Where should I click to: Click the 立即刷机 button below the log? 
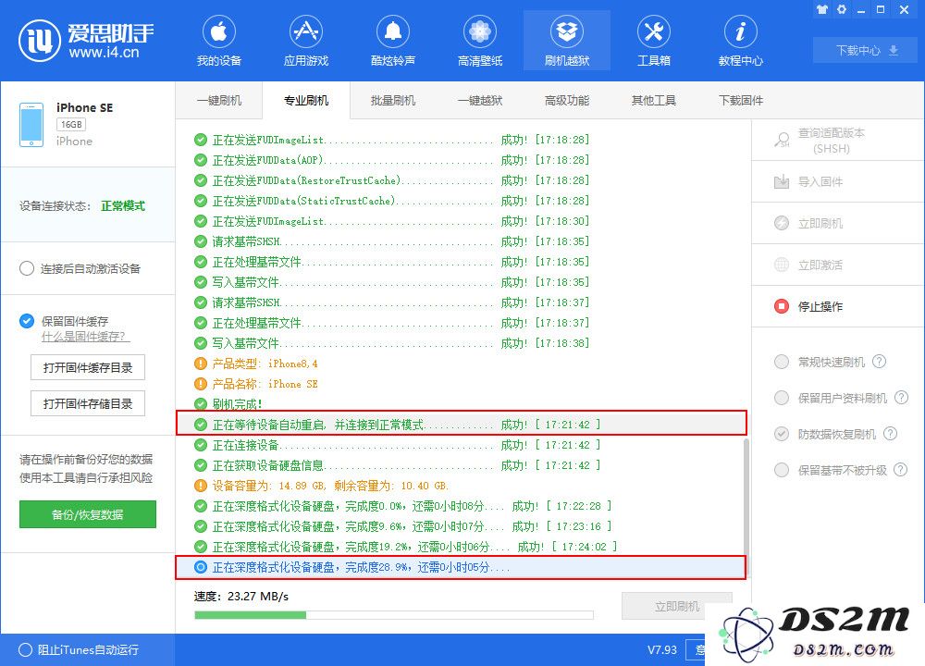point(677,607)
